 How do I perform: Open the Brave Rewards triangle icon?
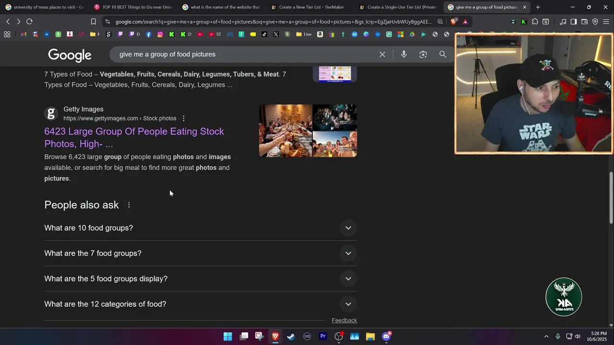465,22
